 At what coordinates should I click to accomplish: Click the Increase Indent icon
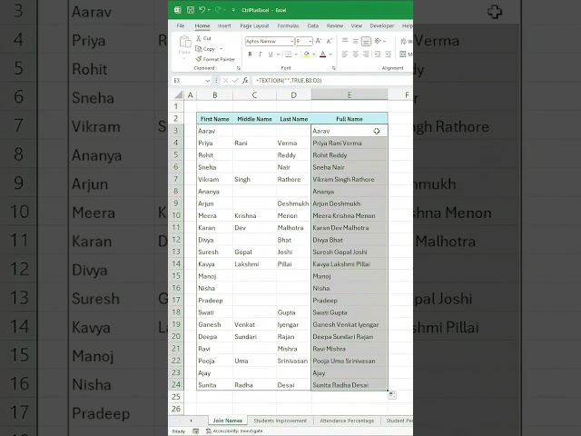click(x=388, y=54)
